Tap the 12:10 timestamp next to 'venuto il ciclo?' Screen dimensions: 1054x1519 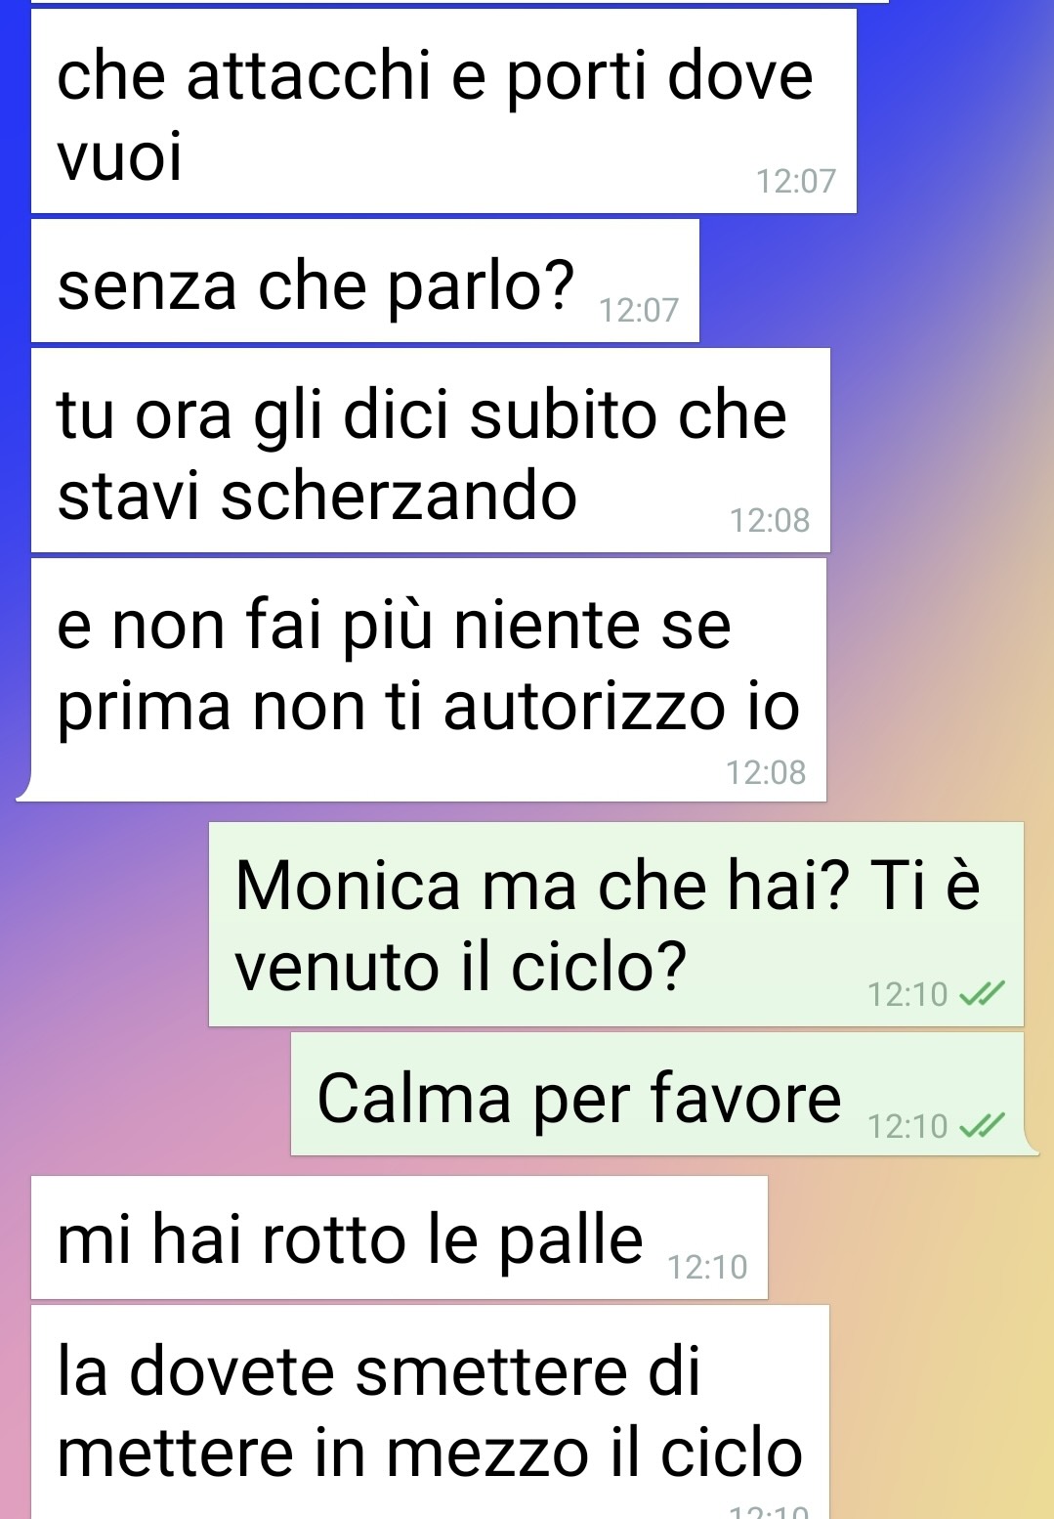point(907,995)
